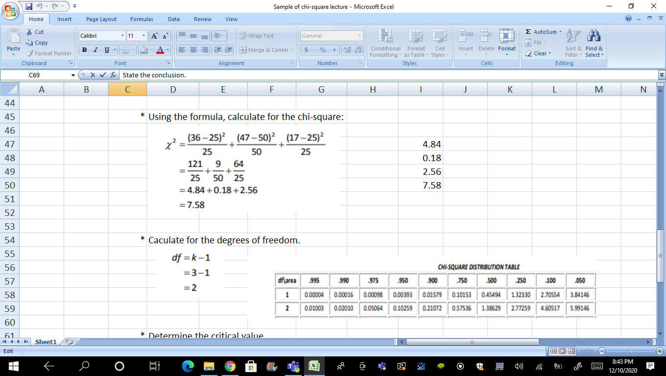Viewport: 666px width, 376px height.
Task: Expand the formula bar
Action: (x=662, y=75)
